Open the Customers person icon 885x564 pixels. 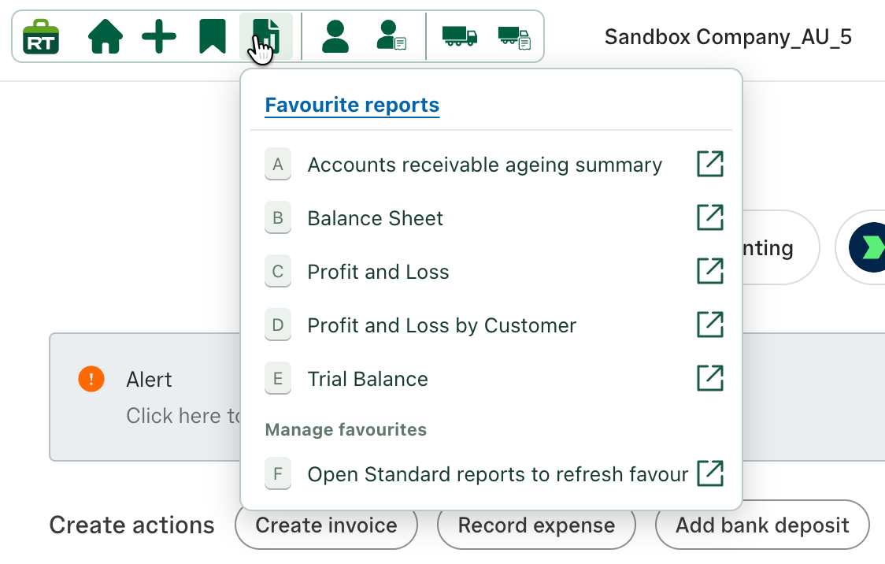click(x=335, y=37)
